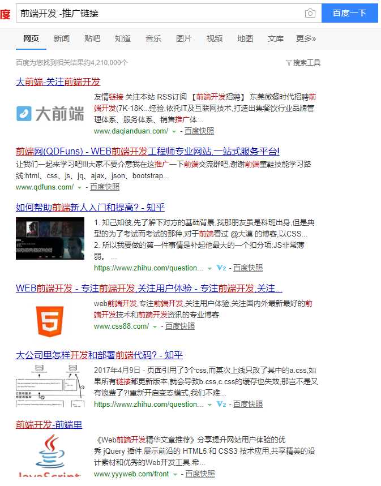The width and height of the screenshot is (381, 486).
Task: Switch to the 文库 tab
Action: (276, 38)
